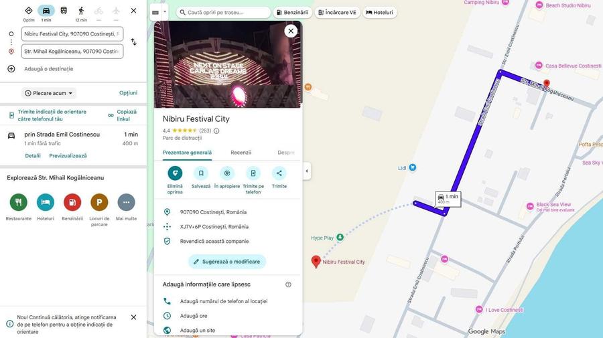Click Beach Studio Nibiru marker

539,5
